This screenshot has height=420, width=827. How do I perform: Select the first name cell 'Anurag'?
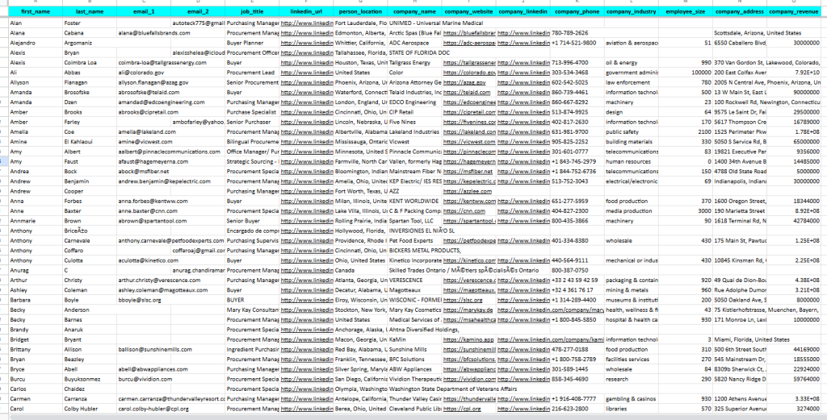pos(36,271)
